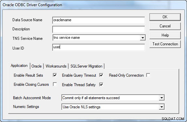Toggle Enable Query Timeout checkbox
Image resolution: width=187 pixels, height=122 pixels.
[101, 75]
